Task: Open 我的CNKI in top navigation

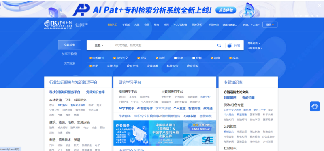Action: pyautogui.click(x=197, y=25)
